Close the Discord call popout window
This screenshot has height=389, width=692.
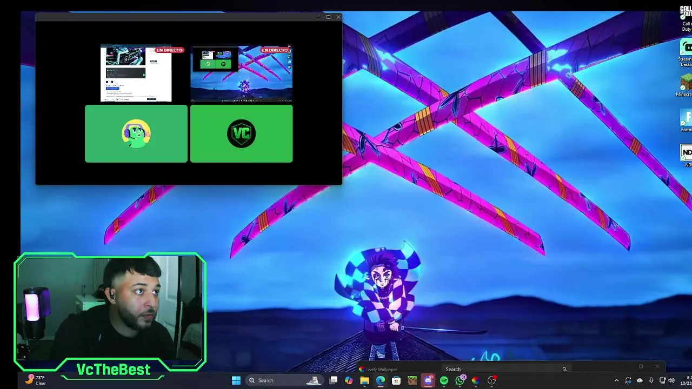338,17
